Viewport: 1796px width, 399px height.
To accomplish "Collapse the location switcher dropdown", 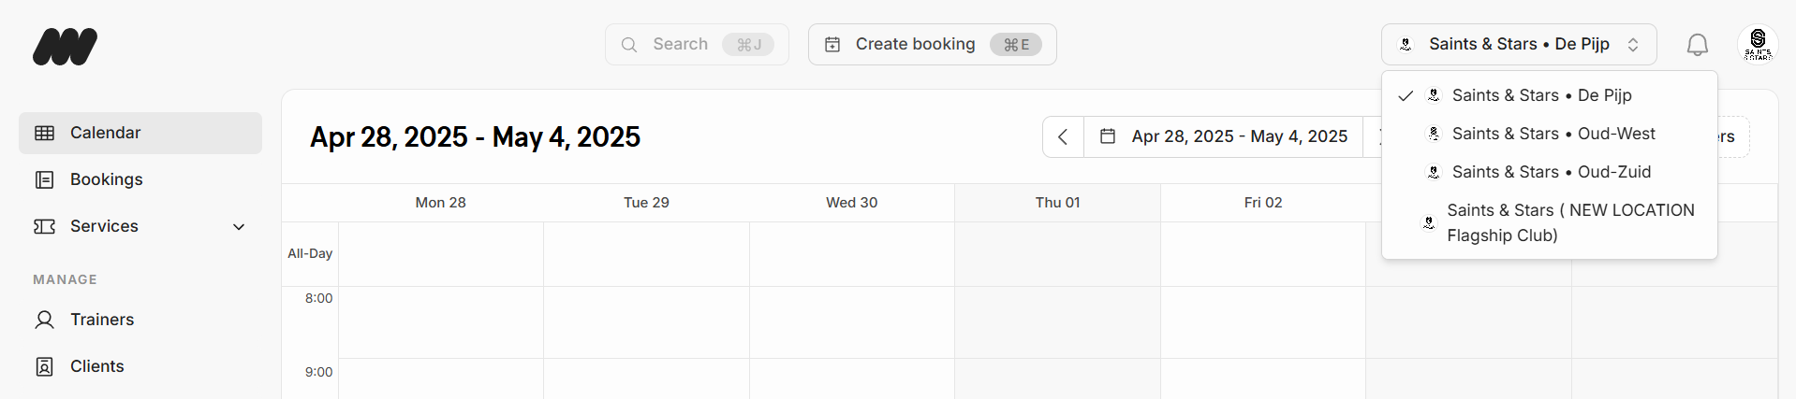I will point(1519,45).
